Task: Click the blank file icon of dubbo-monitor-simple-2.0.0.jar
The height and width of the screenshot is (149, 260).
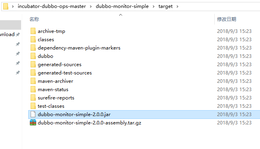Action: pos(33,114)
